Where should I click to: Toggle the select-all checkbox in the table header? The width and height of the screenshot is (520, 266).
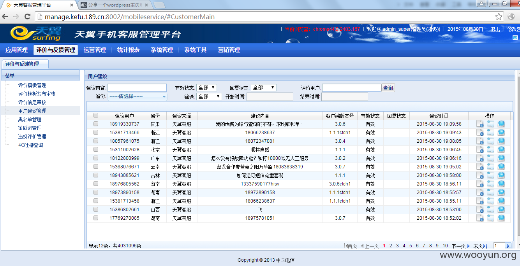pos(96,115)
